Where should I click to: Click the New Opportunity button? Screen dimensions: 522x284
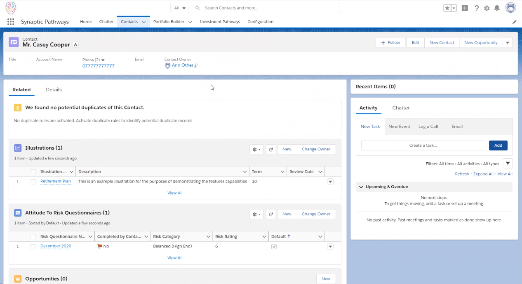481,43
